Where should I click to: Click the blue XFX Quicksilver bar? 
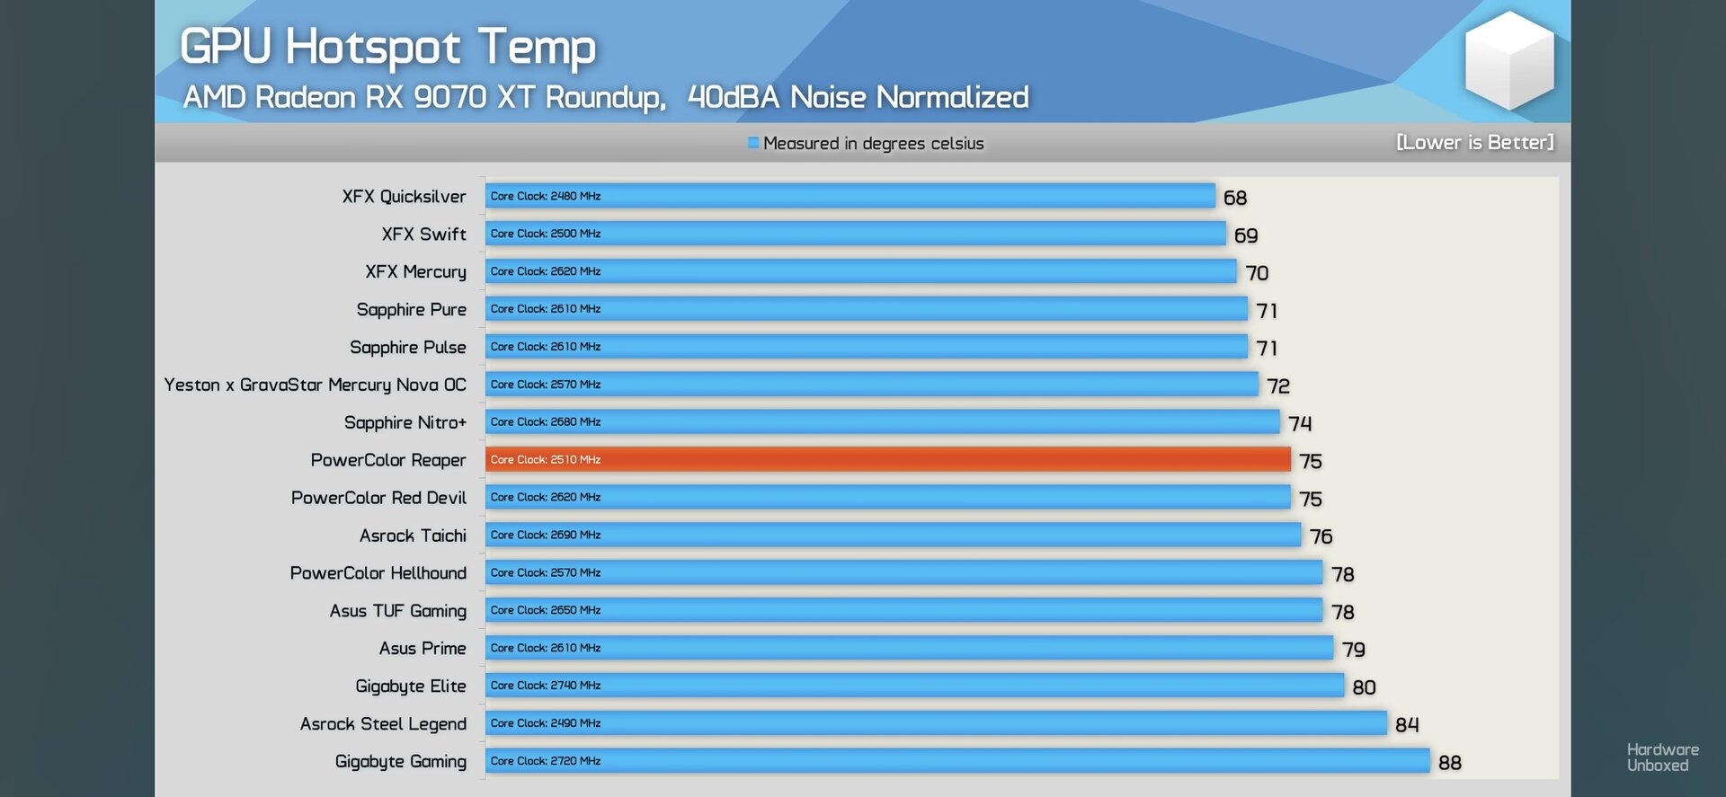click(850, 196)
